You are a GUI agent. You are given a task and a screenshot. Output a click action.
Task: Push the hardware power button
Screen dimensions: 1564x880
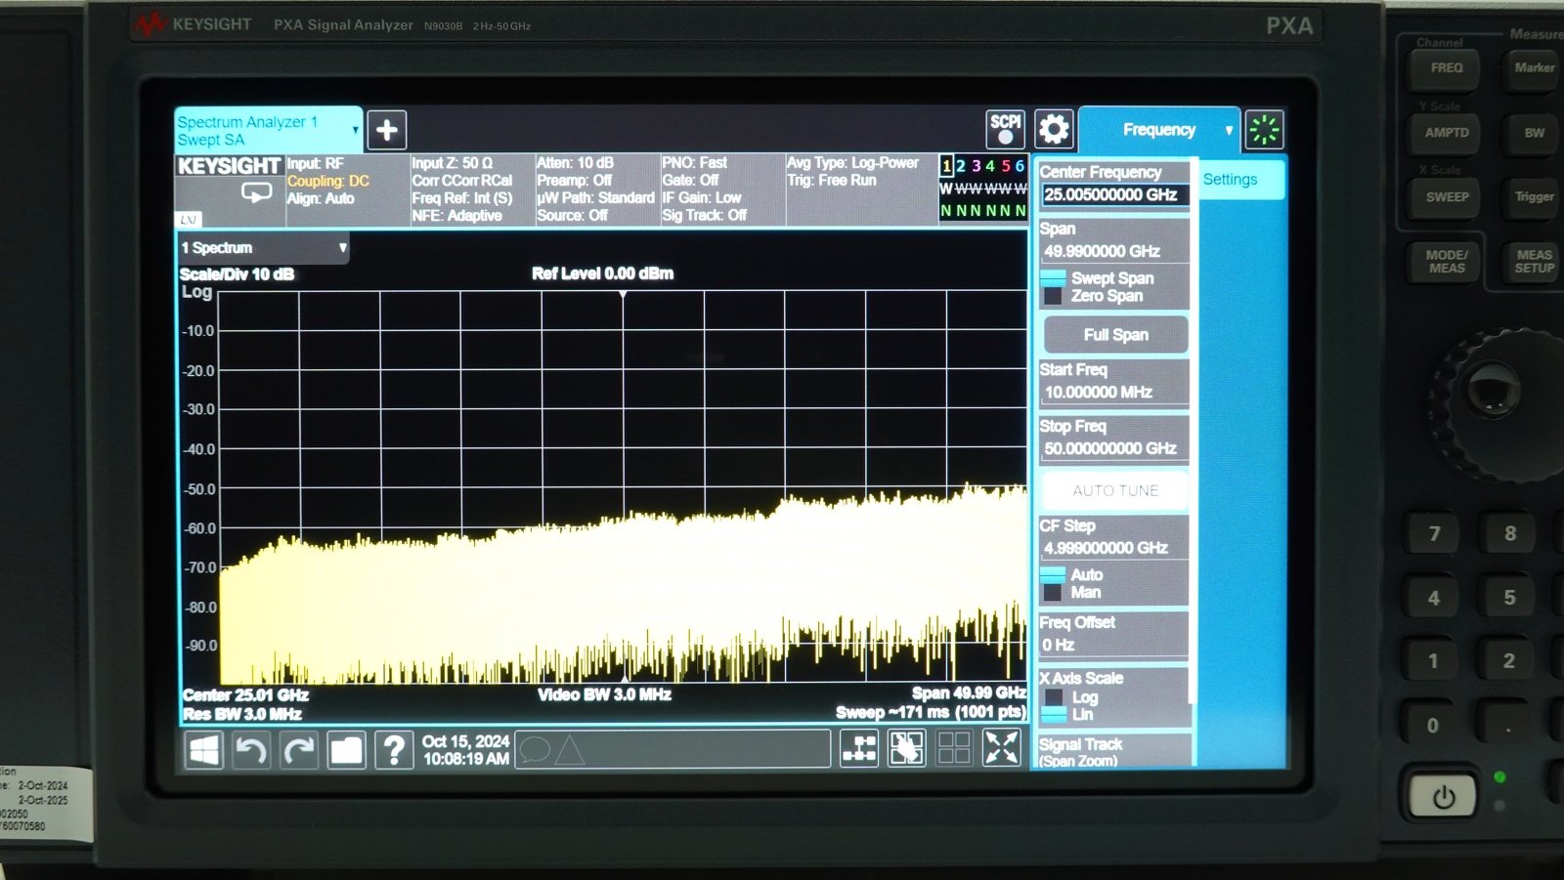[1444, 797]
